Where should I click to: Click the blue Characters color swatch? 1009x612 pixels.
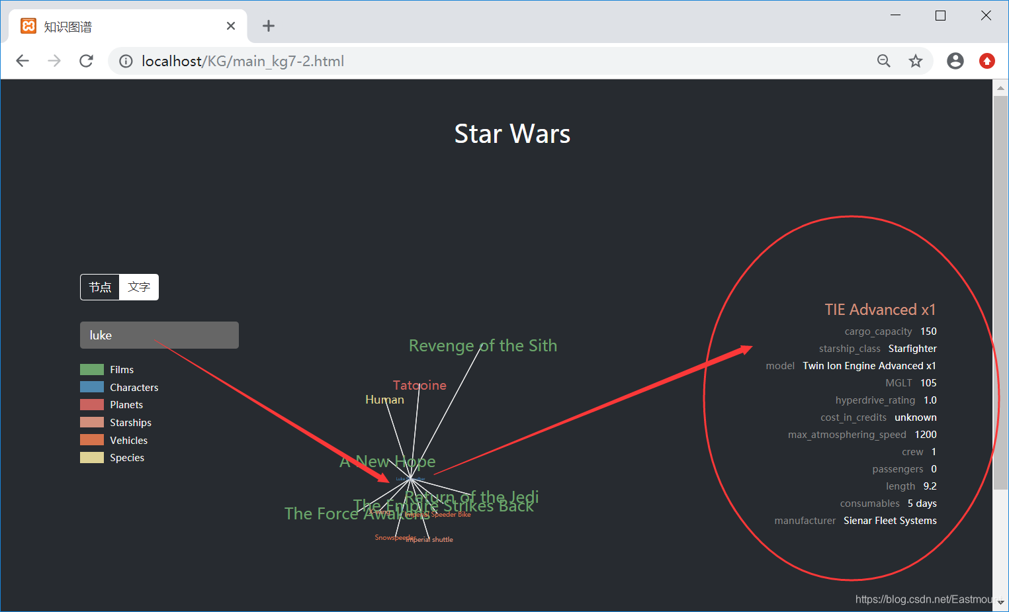92,387
